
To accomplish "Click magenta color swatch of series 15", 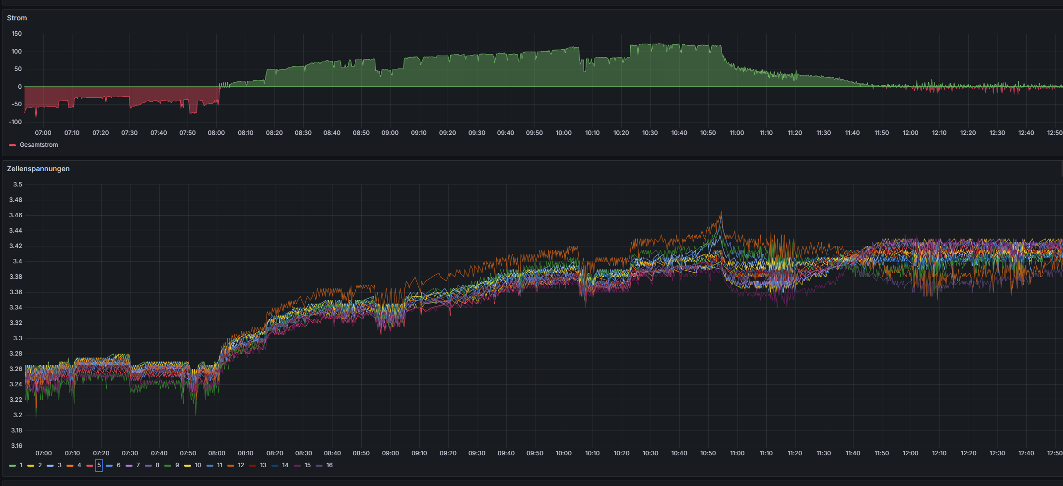I will (x=297, y=466).
